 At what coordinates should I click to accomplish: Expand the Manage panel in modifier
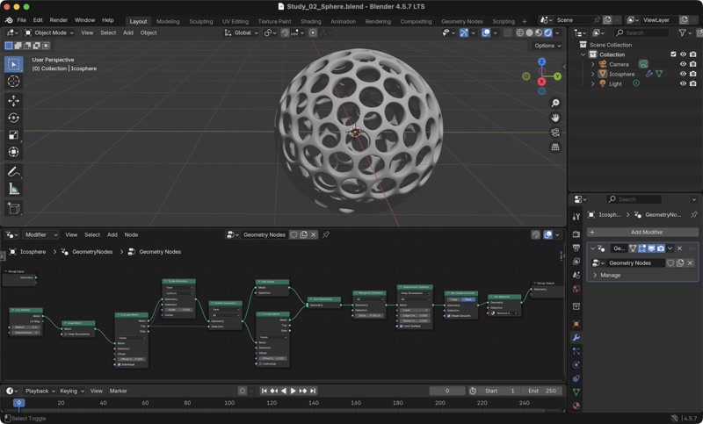coord(610,275)
